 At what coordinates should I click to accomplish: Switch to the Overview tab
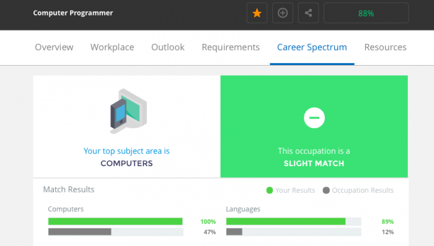point(55,47)
